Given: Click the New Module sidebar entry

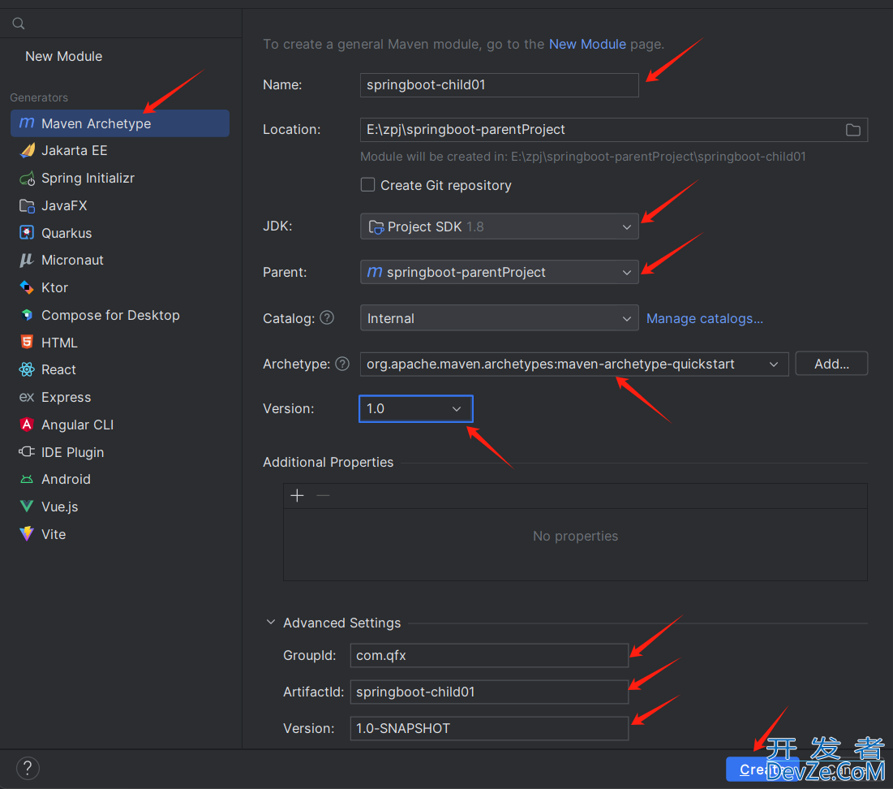Looking at the screenshot, I should 64,57.
